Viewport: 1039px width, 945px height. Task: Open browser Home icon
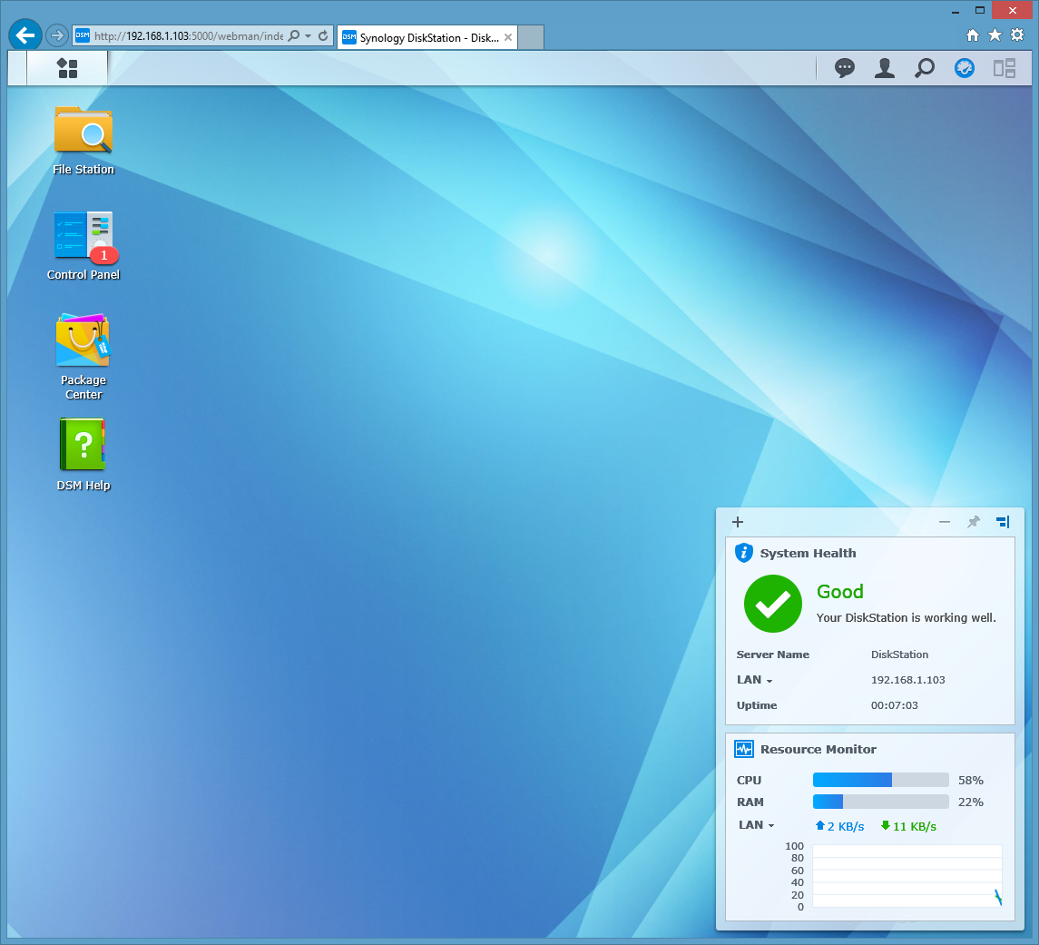pos(973,35)
